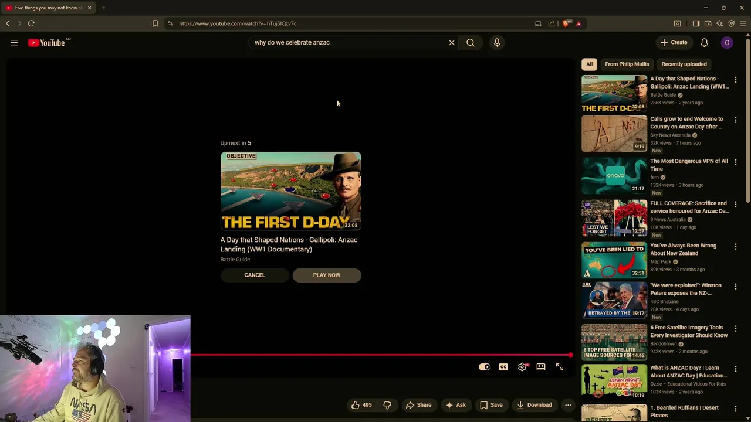Open options menu for 'Calls grow to end Welcome' video
Viewport: 751px width, 422px height.
point(736,120)
